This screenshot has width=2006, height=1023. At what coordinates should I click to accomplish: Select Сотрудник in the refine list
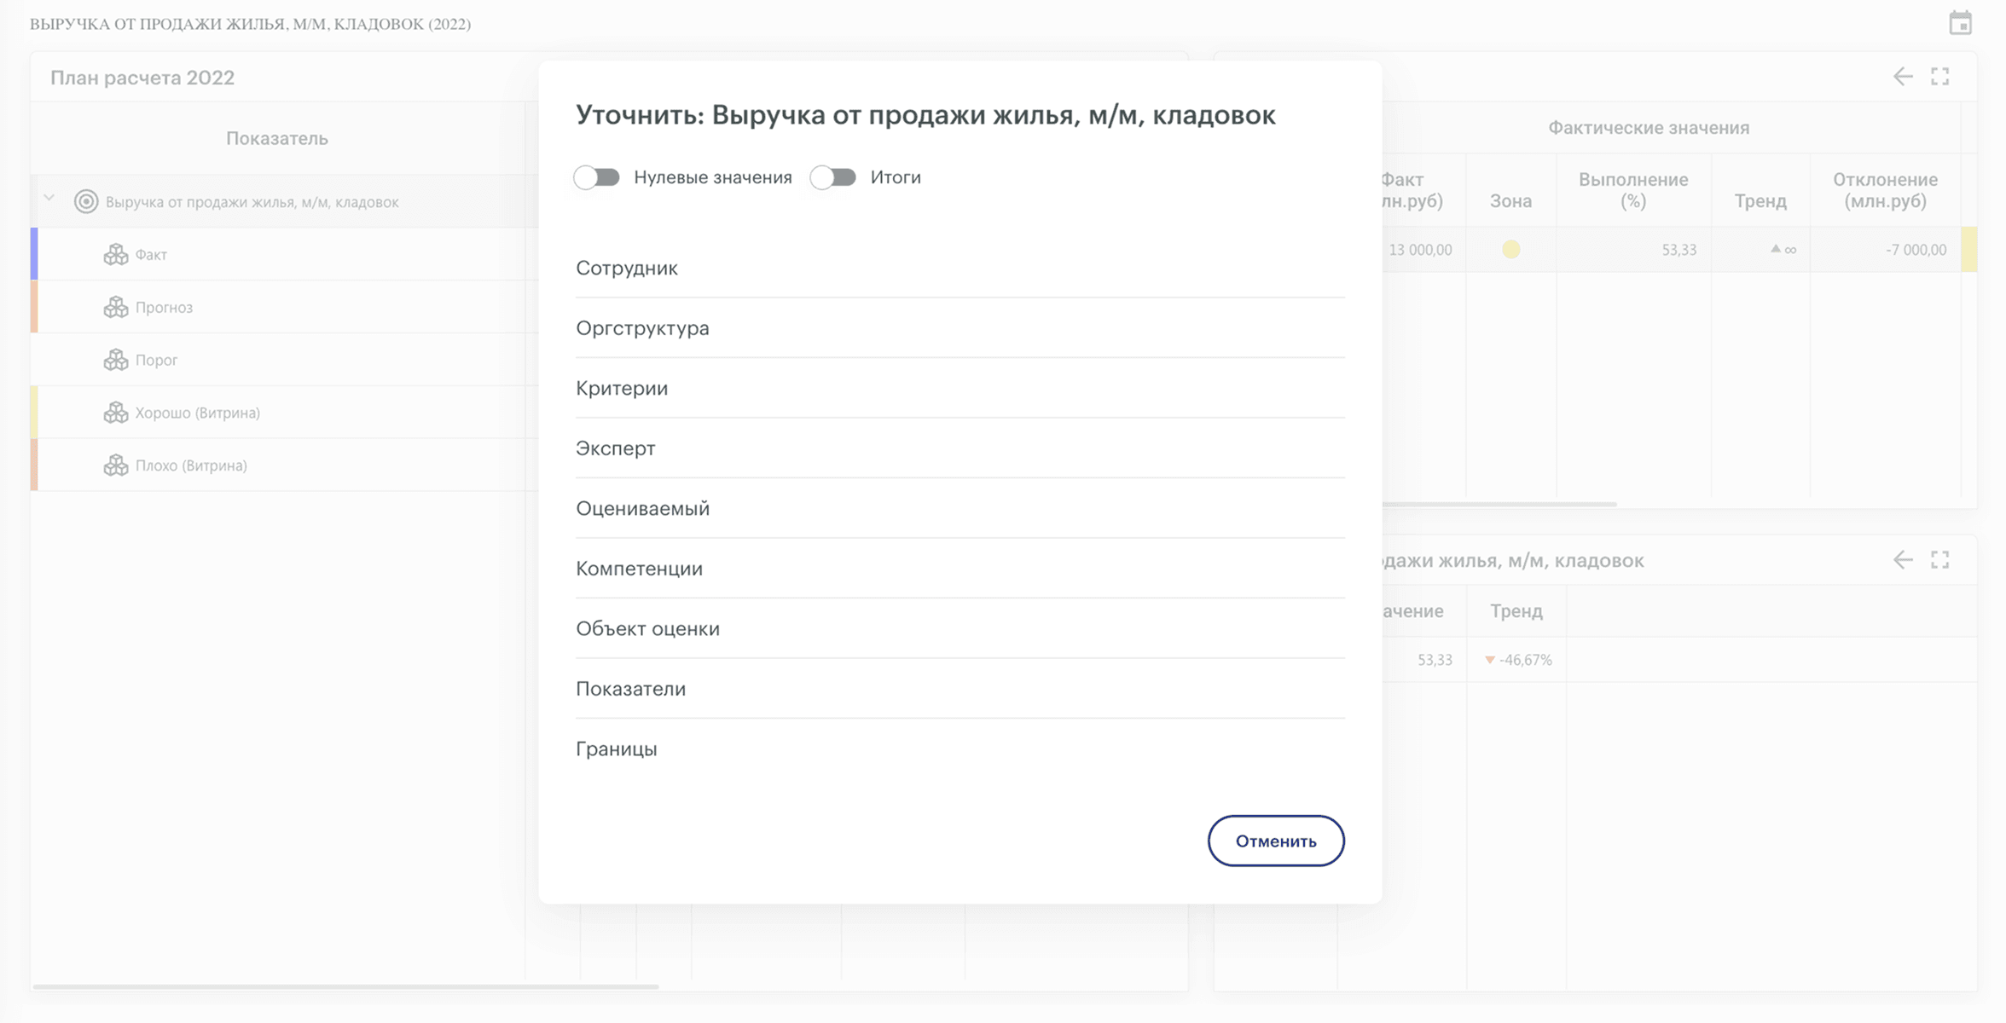960,268
